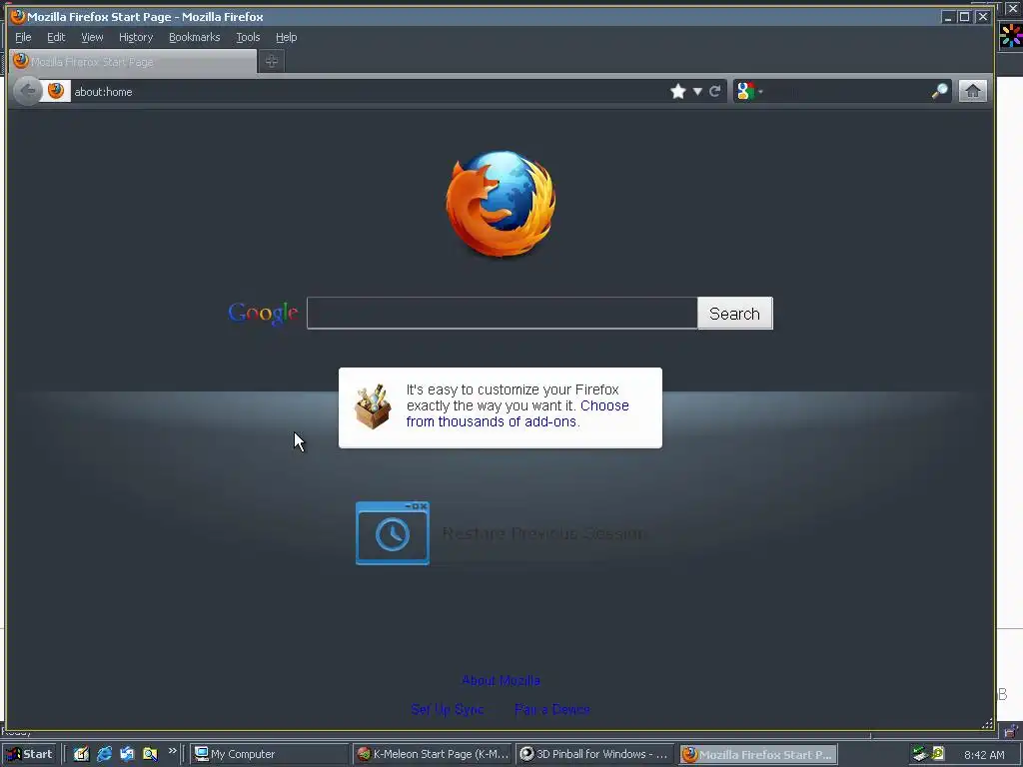Switch to K-Meleon Start Page taskbar button
This screenshot has width=1023, height=767.
[433, 754]
